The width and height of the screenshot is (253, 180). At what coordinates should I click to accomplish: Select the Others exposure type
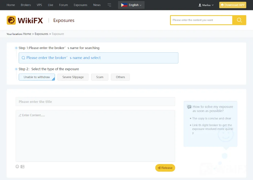click(x=120, y=77)
